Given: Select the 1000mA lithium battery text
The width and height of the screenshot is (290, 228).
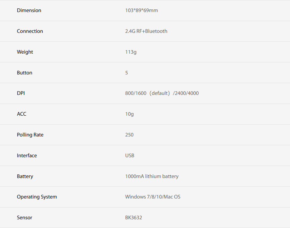Looking at the screenshot, I should [152, 176].
